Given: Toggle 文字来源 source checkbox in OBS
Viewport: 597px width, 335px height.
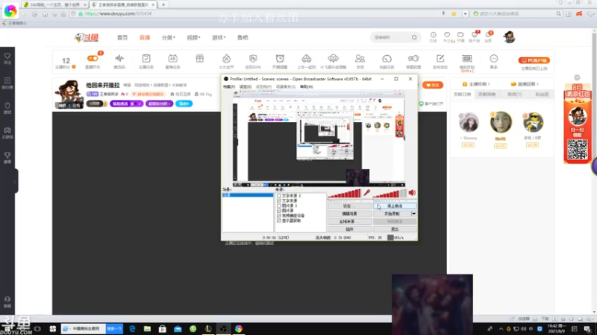Looking at the screenshot, I should coord(279,200).
